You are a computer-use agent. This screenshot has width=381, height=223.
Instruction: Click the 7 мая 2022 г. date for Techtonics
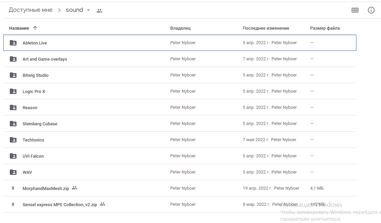(256, 140)
